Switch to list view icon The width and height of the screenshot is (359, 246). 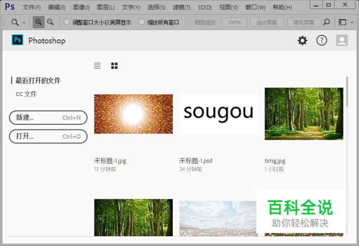98,66
